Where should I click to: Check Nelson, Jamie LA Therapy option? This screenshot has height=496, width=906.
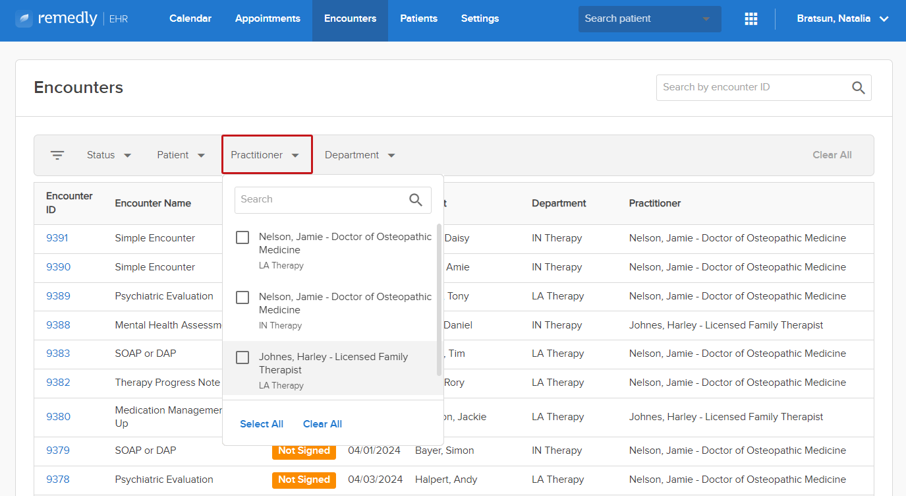[x=242, y=237]
